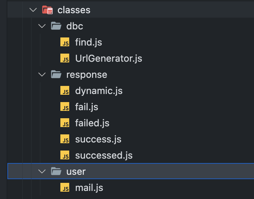
Task: Click the JS icon beside mail.js
Action: pyautogui.click(x=65, y=188)
